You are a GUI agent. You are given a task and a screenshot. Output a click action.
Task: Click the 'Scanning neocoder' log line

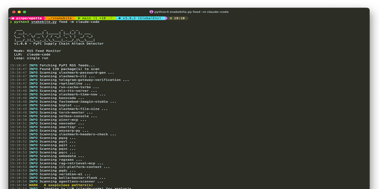point(47,123)
